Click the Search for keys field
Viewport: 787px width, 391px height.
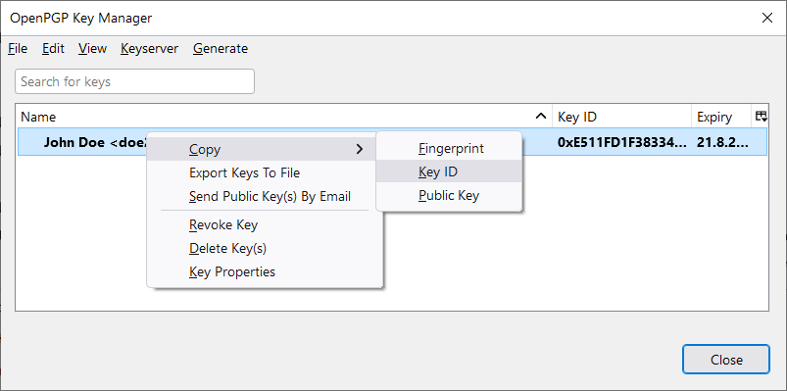134,81
